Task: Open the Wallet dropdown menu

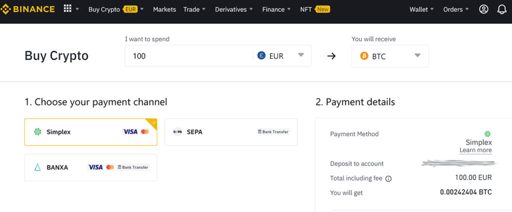Action: [x=421, y=9]
